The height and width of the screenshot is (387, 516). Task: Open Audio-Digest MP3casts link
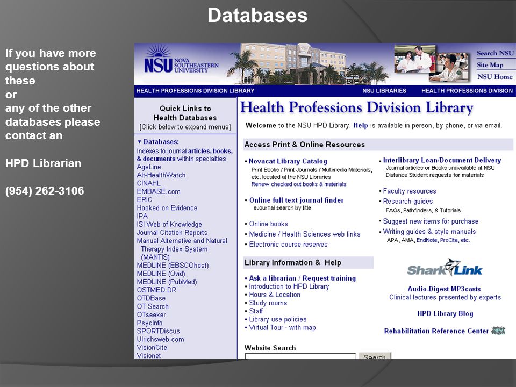pos(444,289)
